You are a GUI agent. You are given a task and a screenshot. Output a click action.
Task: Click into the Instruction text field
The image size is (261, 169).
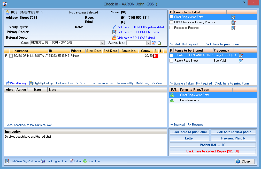click(86, 137)
